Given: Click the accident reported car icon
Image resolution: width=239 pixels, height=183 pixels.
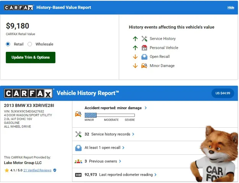Looking at the screenshot, I should 78,114.
